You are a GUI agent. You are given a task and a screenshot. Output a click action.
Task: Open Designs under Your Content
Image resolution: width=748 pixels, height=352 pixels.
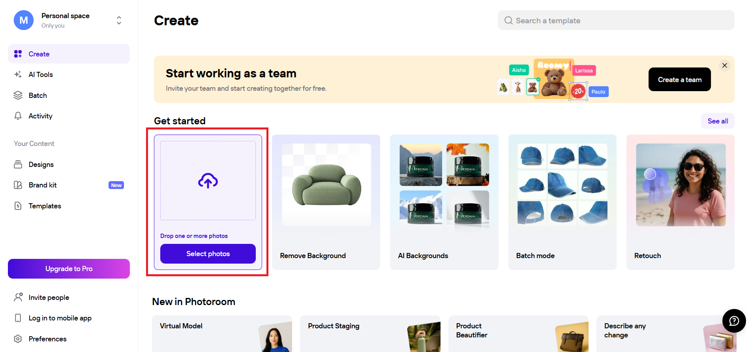coord(69,165)
